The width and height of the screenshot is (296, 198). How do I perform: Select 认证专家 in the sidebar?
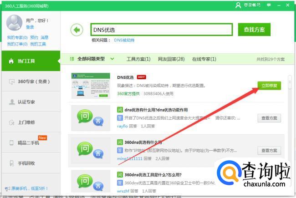pyautogui.click(x=31, y=102)
